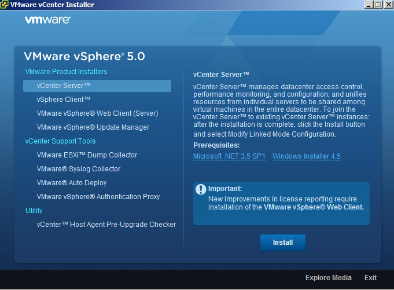Click the VMware vCenter Installer title bar icon
Viewport: 394px width, 290px height.
tap(5, 5)
